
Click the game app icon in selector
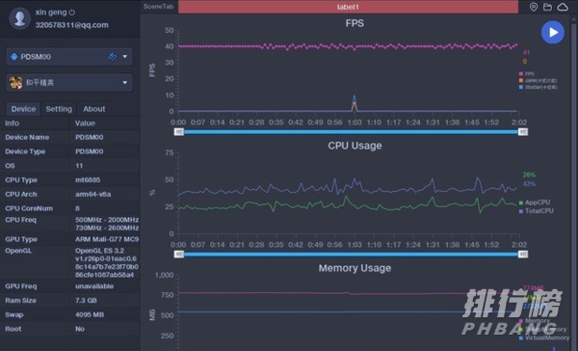point(15,83)
